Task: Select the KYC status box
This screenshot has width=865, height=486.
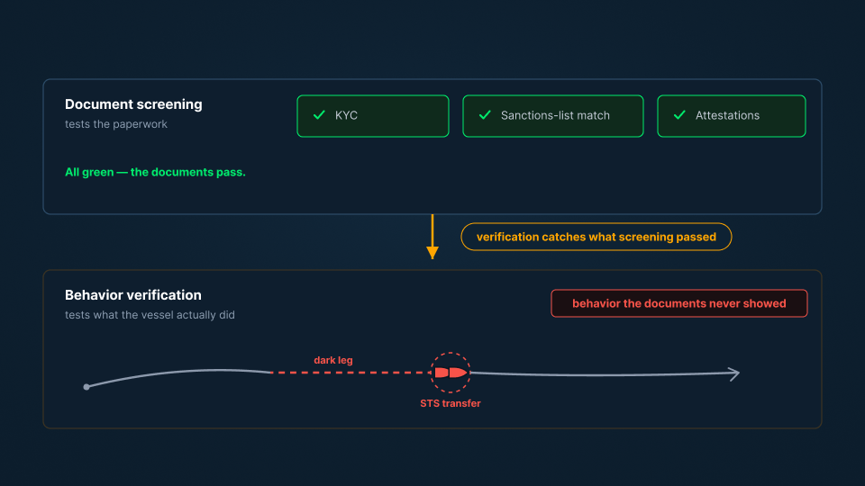Action: pyautogui.click(x=373, y=116)
